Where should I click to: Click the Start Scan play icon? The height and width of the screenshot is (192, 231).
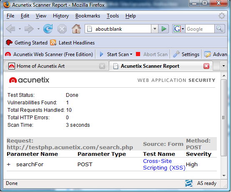101,54
